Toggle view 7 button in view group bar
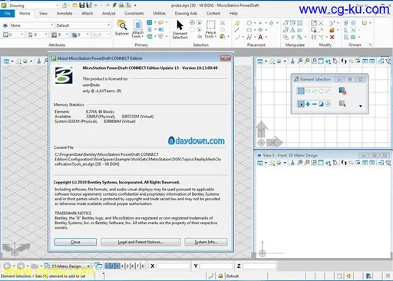Screen dimensions: 393x281 coord(137,266)
